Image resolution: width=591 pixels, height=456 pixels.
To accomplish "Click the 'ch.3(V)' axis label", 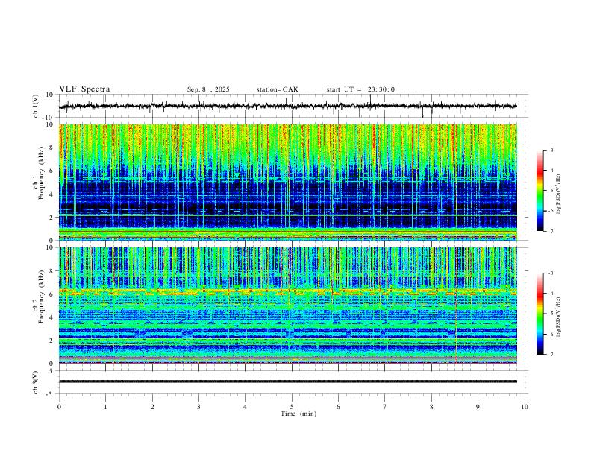I will click(x=36, y=382).
